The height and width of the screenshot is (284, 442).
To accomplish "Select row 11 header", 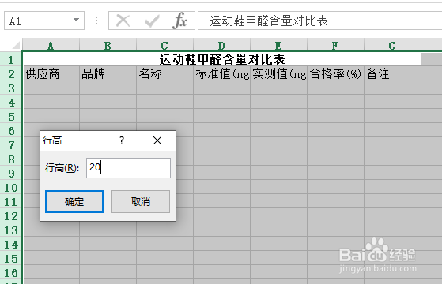I will [11, 202].
